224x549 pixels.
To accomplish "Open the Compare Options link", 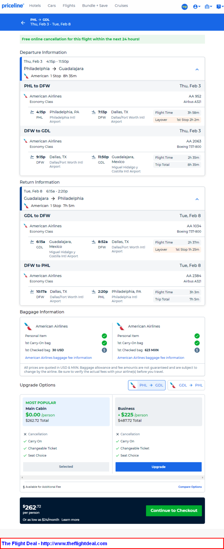I will click(190, 487).
